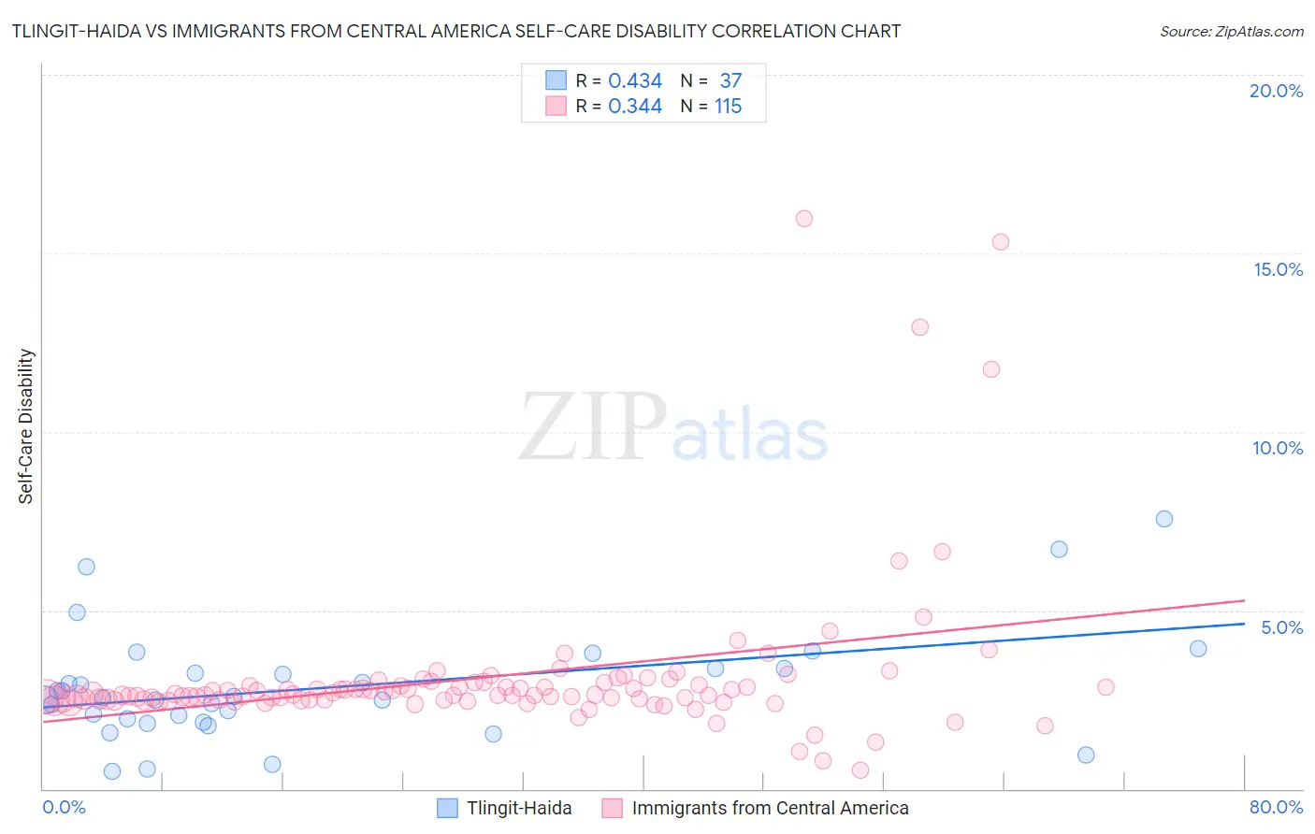1315x834 pixels.
Task: Click the blue data point near 6.7%
Action: point(1060,550)
